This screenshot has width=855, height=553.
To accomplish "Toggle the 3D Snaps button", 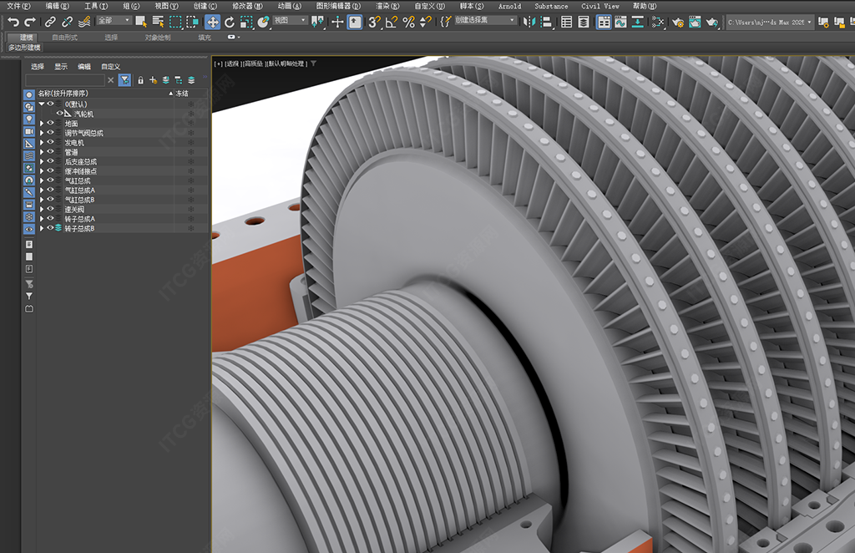I will (x=375, y=22).
